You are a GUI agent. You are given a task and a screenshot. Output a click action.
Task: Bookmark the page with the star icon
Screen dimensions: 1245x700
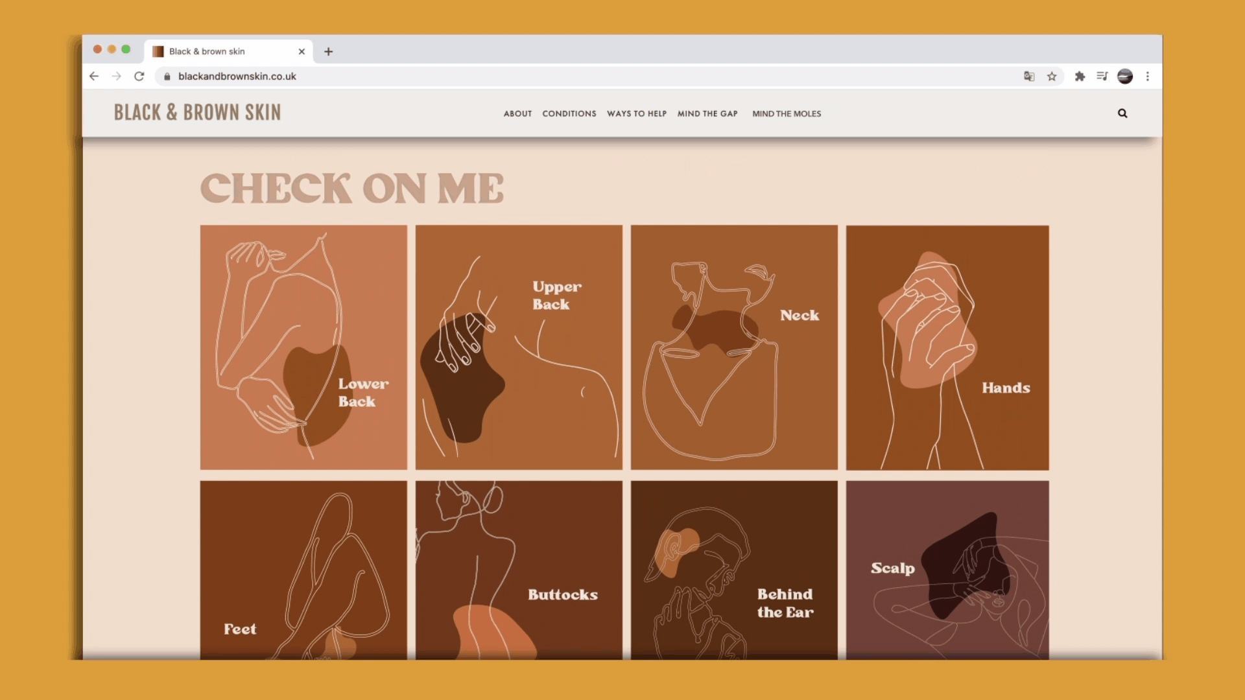click(1052, 76)
